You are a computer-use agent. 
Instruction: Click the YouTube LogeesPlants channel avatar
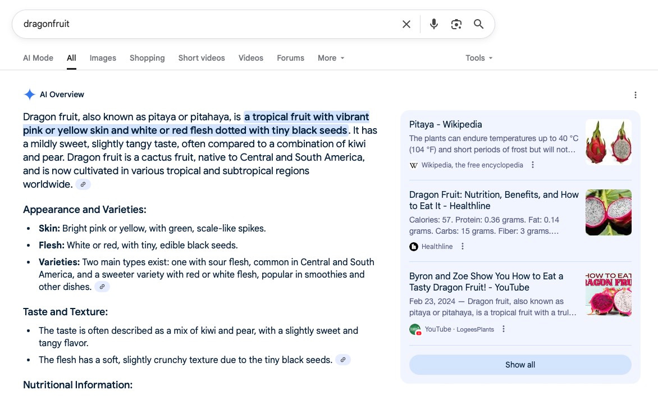click(415, 329)
